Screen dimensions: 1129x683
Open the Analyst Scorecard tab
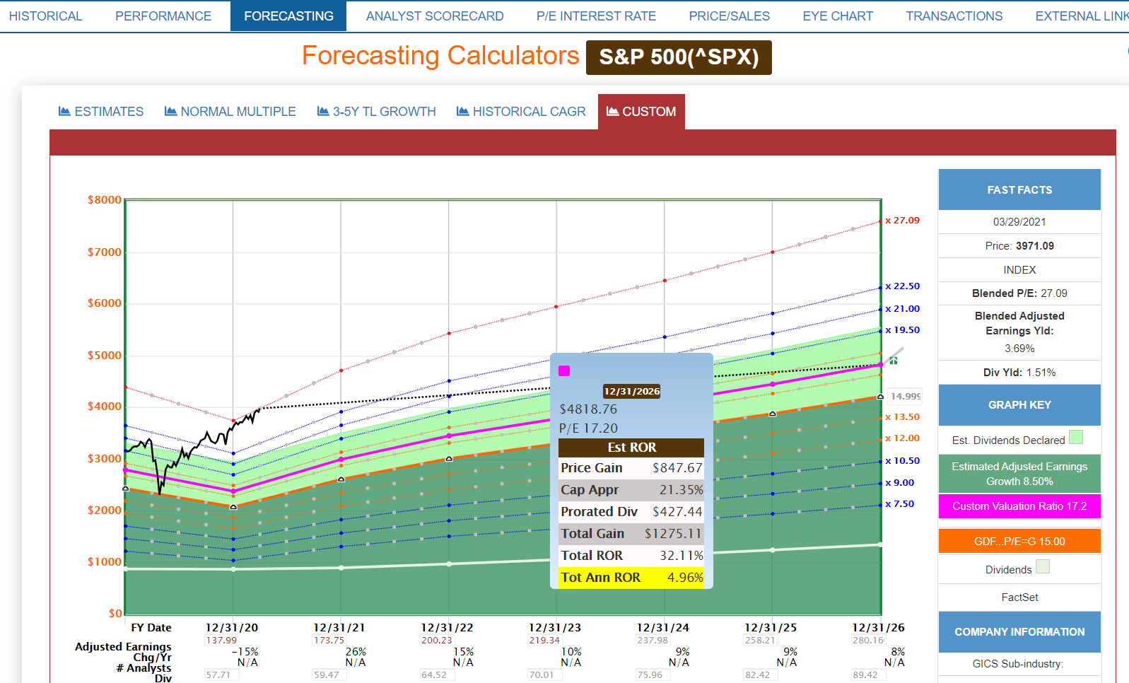(435, 16)
